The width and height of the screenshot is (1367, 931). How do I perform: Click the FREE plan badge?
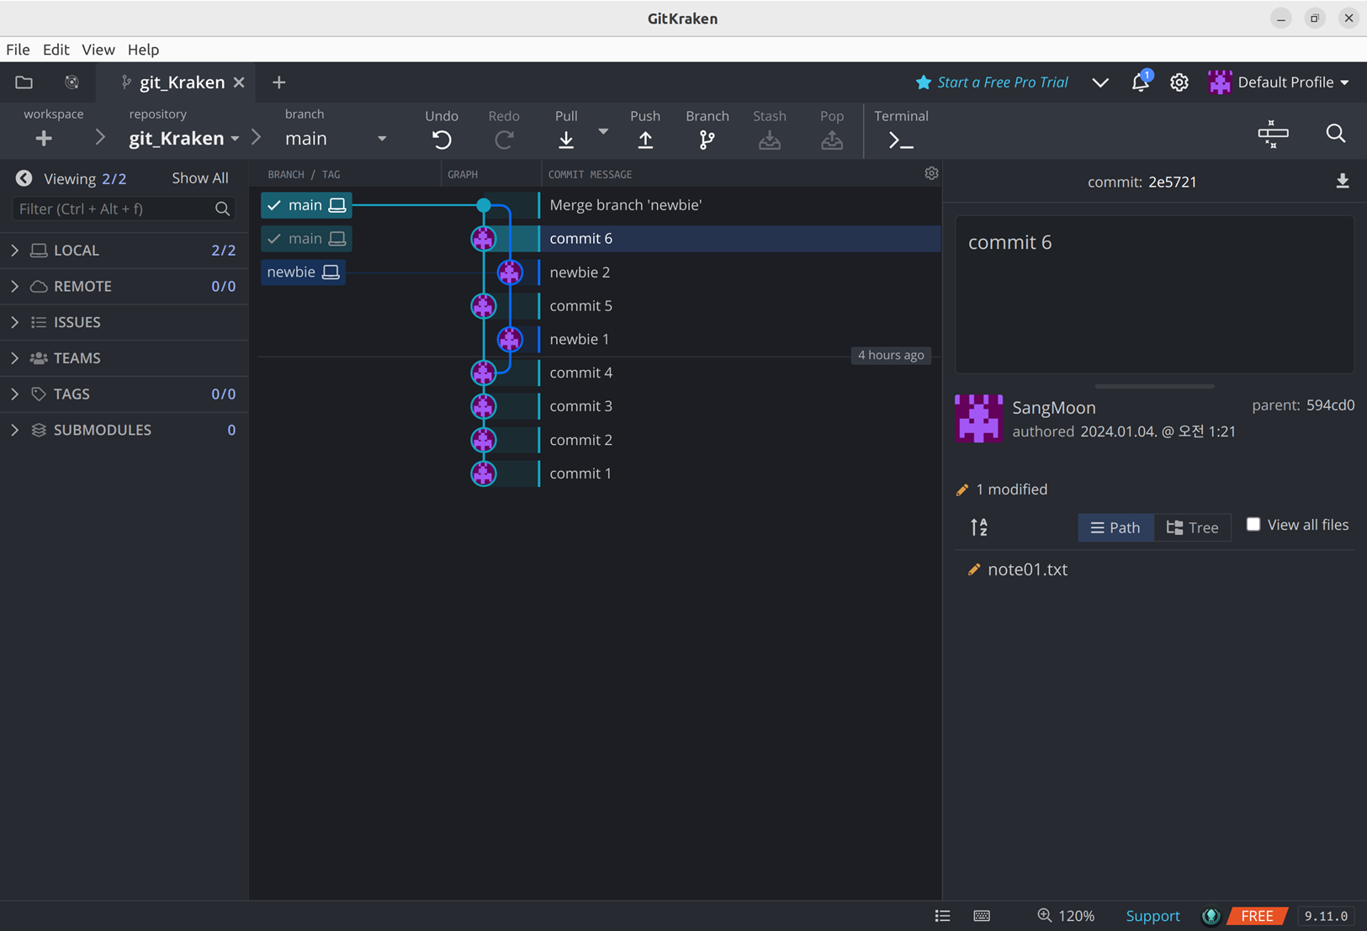point(1258,916)
